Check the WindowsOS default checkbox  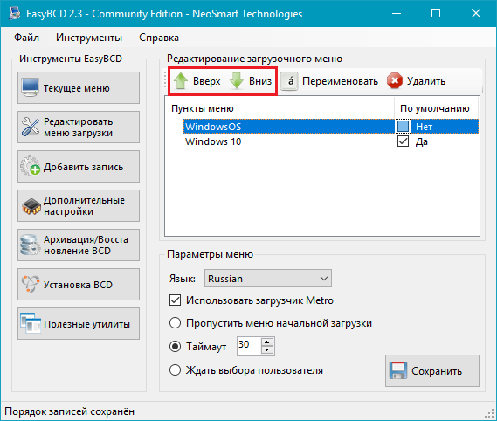(403, 127)
